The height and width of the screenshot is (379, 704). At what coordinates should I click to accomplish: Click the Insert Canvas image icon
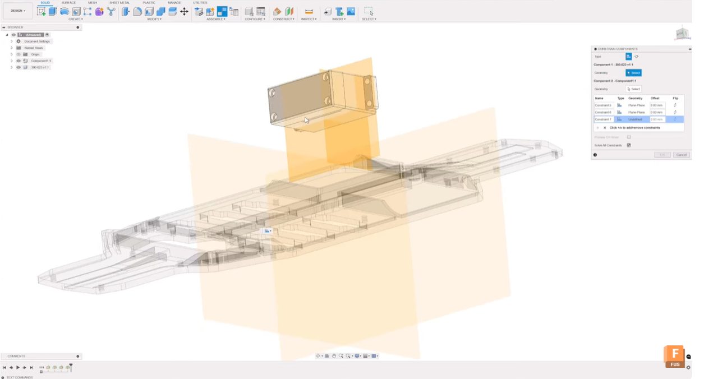pos(351,11)
